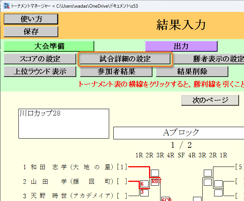
Task: Click the 1 / 2 page indicator
Action: [181, 145]
